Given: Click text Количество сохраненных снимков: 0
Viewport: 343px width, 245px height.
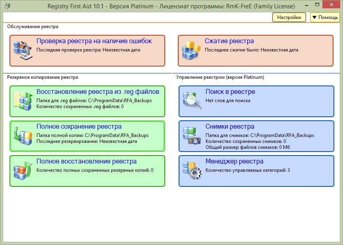Looking at the screenshot, I should click(x=246, y=141).
